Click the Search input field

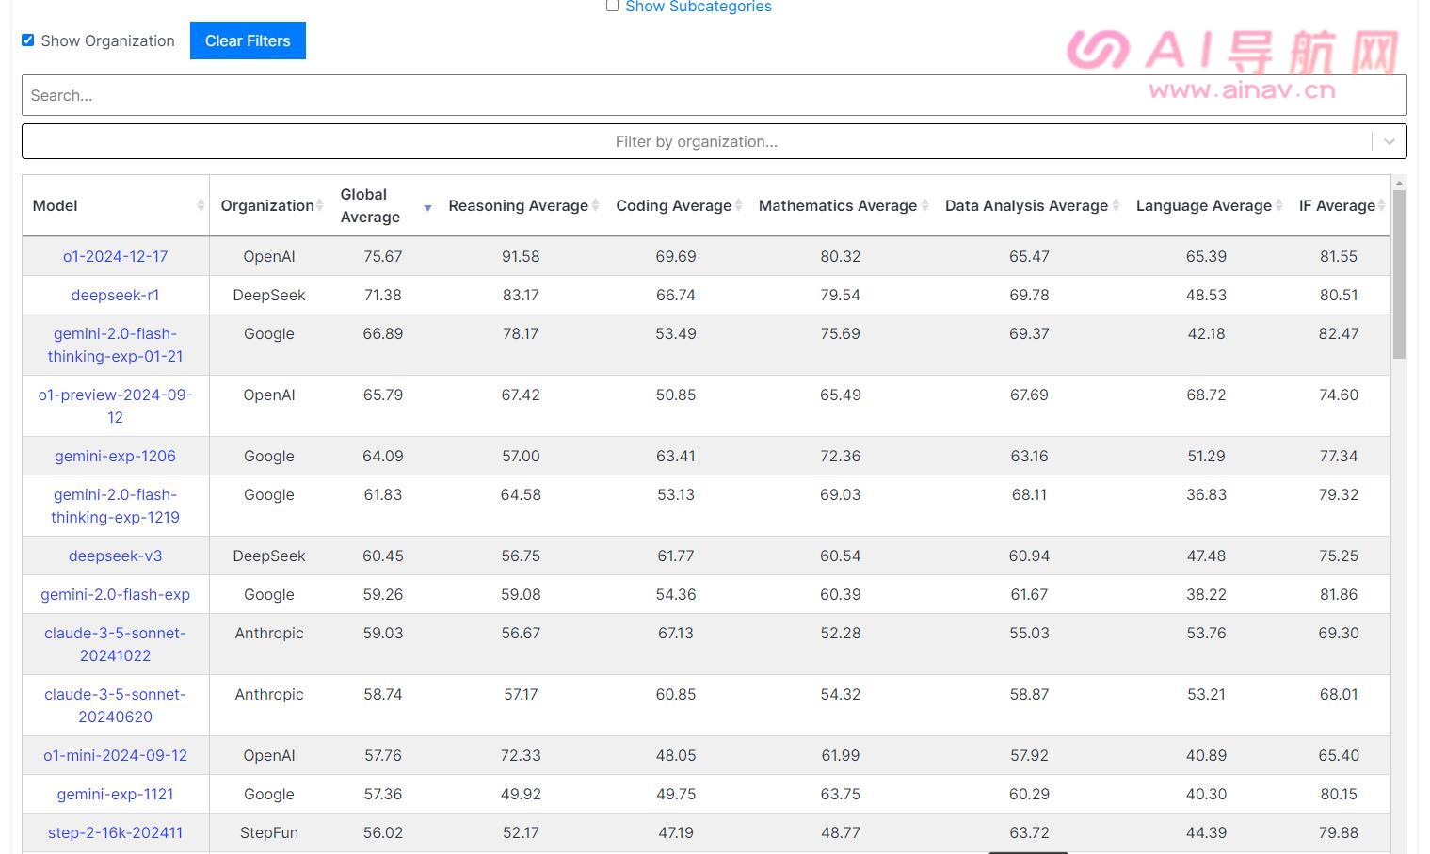[715, 95]
